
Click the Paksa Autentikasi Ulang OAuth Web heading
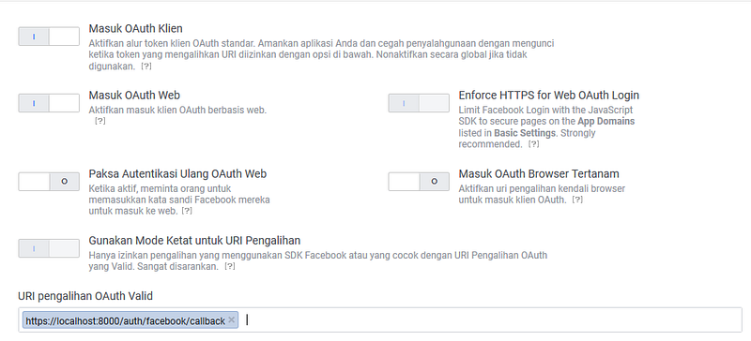[177, 173]
